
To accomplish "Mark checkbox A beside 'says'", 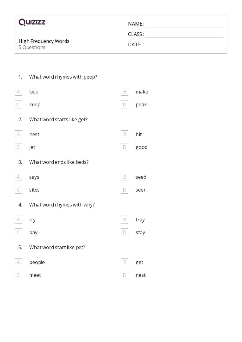I will click(18, 177).
